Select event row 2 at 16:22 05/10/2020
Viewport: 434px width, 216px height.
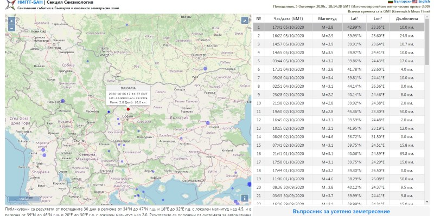(x=339, y=36)
